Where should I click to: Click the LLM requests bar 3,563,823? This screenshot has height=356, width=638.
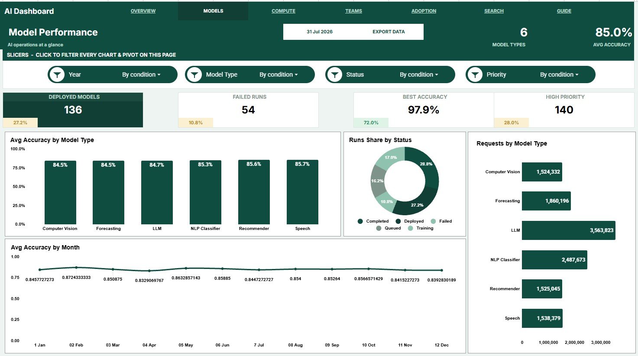click(x=568, y=230)
